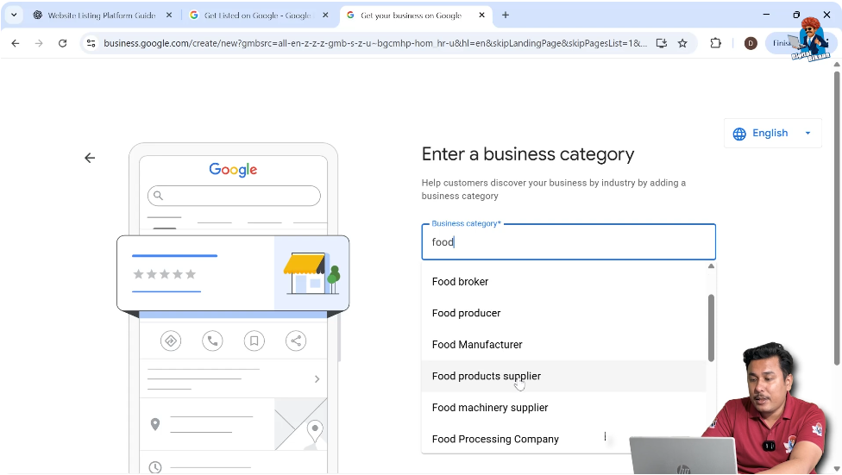Click the share icon in mockup
Screen dimensions: 842x475
click(296, 341)
